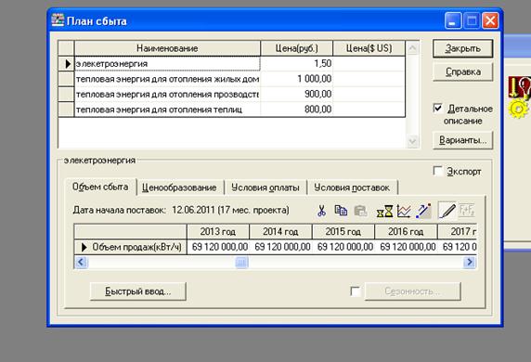Click the empty $ US price cell for электроэнергия
This screenshot has height=362, width=531.
pos(369,64)
